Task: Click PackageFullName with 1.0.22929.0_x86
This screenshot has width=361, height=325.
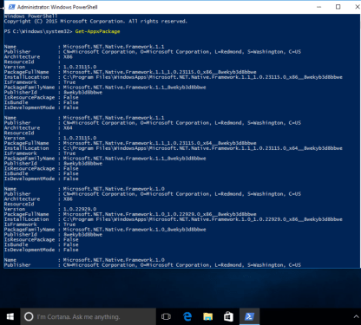Action: click(160, 214)
